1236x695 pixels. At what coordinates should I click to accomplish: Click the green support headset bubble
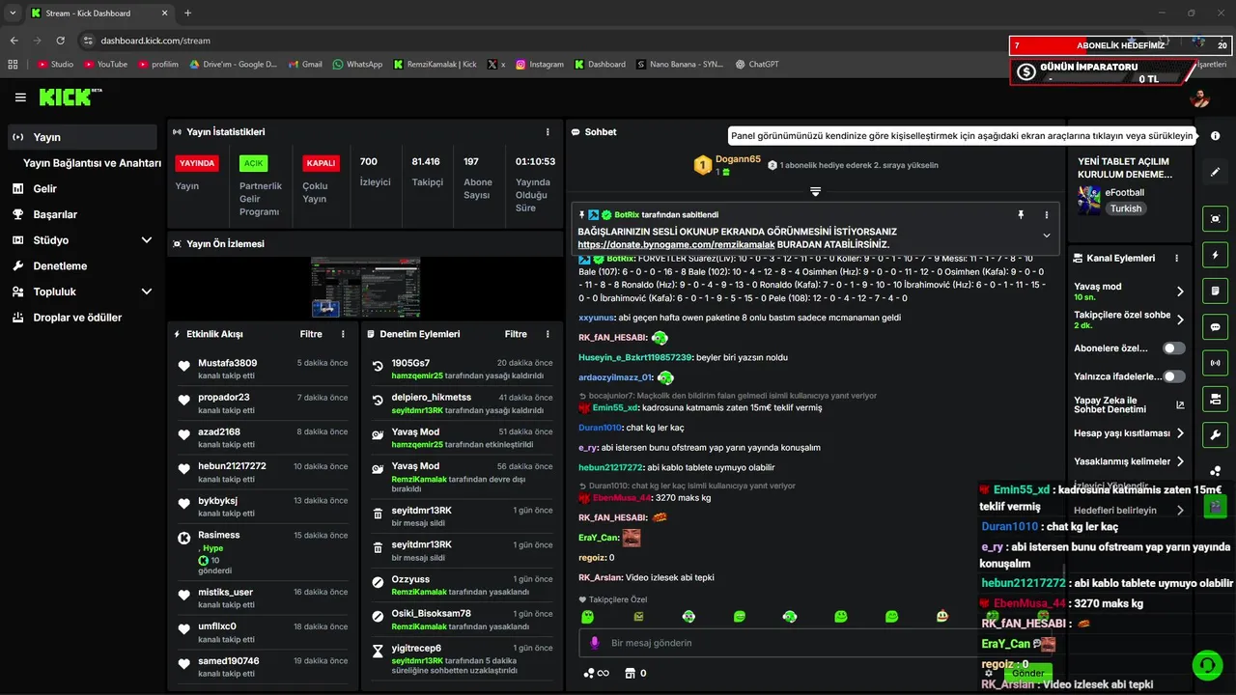click(1206, 665)
